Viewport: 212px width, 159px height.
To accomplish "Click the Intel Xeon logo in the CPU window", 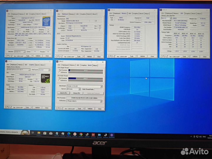I will coord(47,21).
